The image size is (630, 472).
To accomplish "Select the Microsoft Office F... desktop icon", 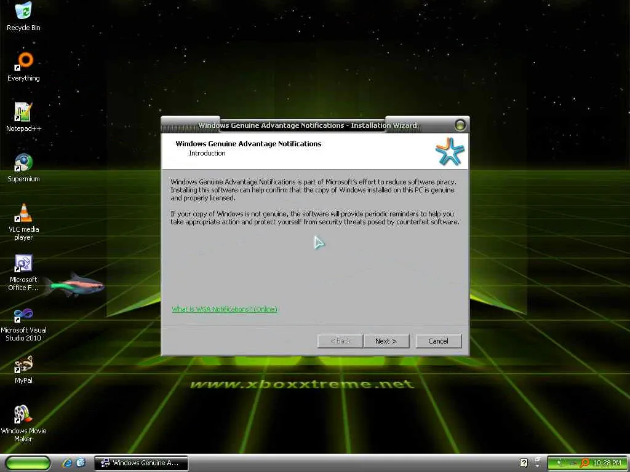I will pos(23,272).
